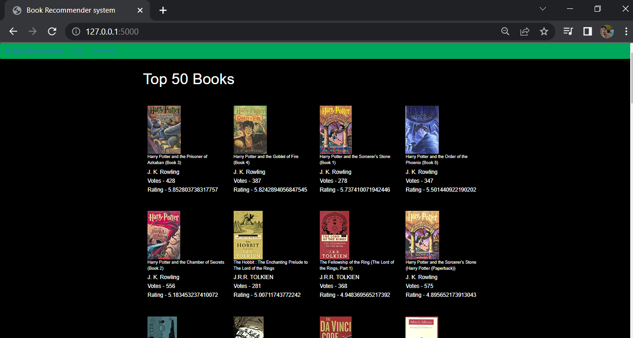Viewport: 633px width, 338px height.
Task: Open the Goblet of Fire book cover
Action: pyautogui.click(x=250, y=129)
